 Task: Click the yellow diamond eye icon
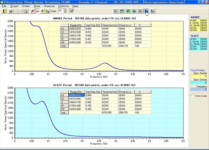tap(42, 11)
